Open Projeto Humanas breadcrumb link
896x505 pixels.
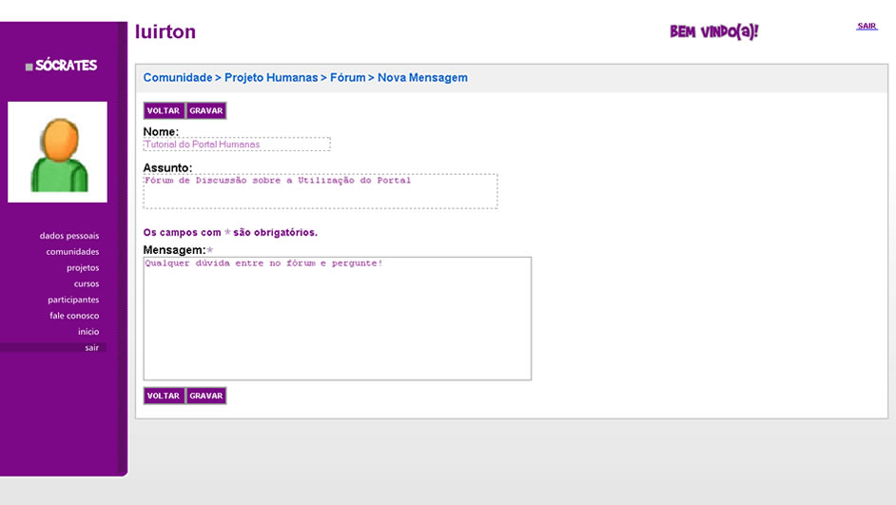[271, 78]
